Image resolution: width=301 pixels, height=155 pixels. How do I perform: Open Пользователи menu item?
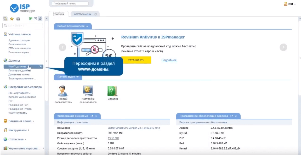17,44
